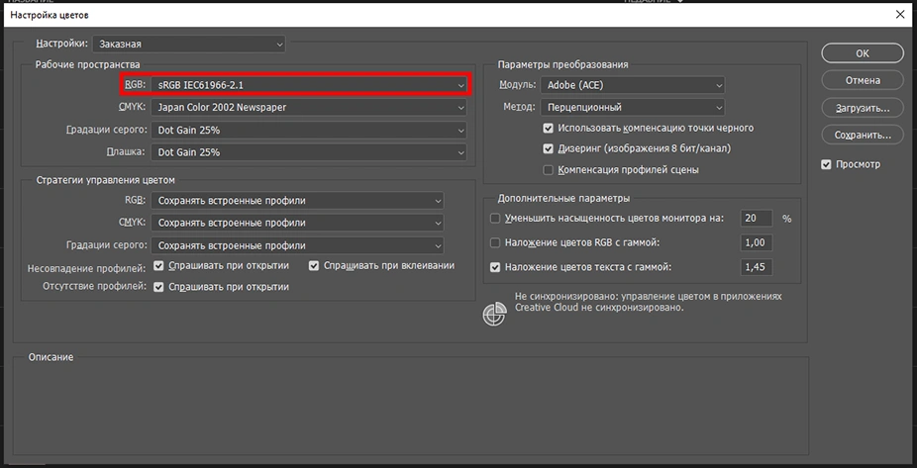This screenshot has height=468, width=917.
Task: Enable Наложение цветов RGB с гаммой
Action: click(495, 241)
